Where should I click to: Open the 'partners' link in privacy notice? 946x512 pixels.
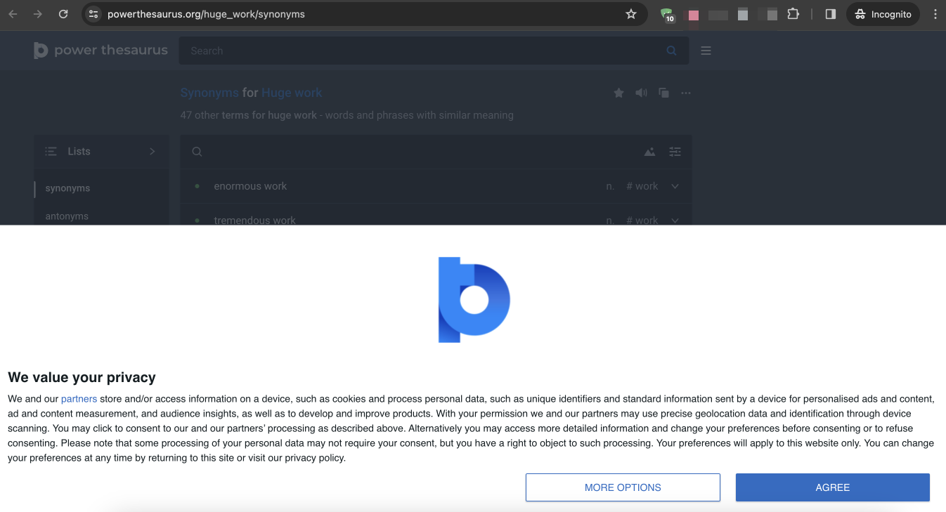coord(79,399)
